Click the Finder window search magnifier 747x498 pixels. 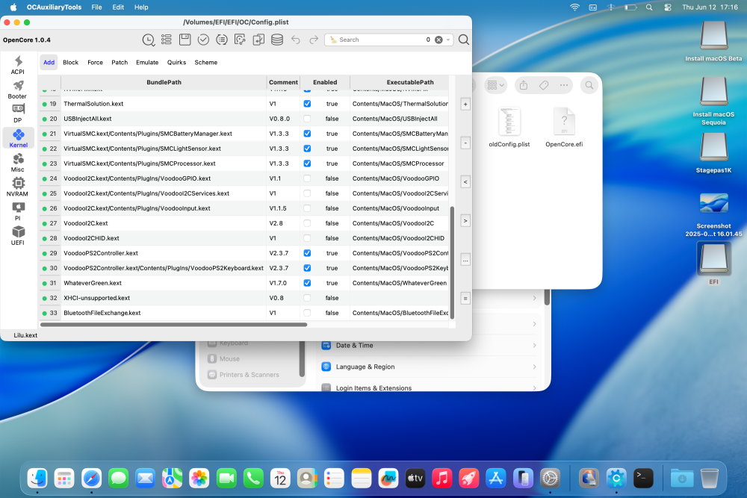589,85
